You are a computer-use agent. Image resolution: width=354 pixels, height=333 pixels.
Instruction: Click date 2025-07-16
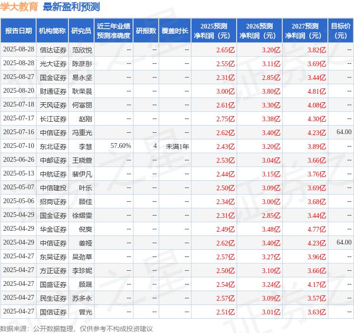tap(19, 132)
